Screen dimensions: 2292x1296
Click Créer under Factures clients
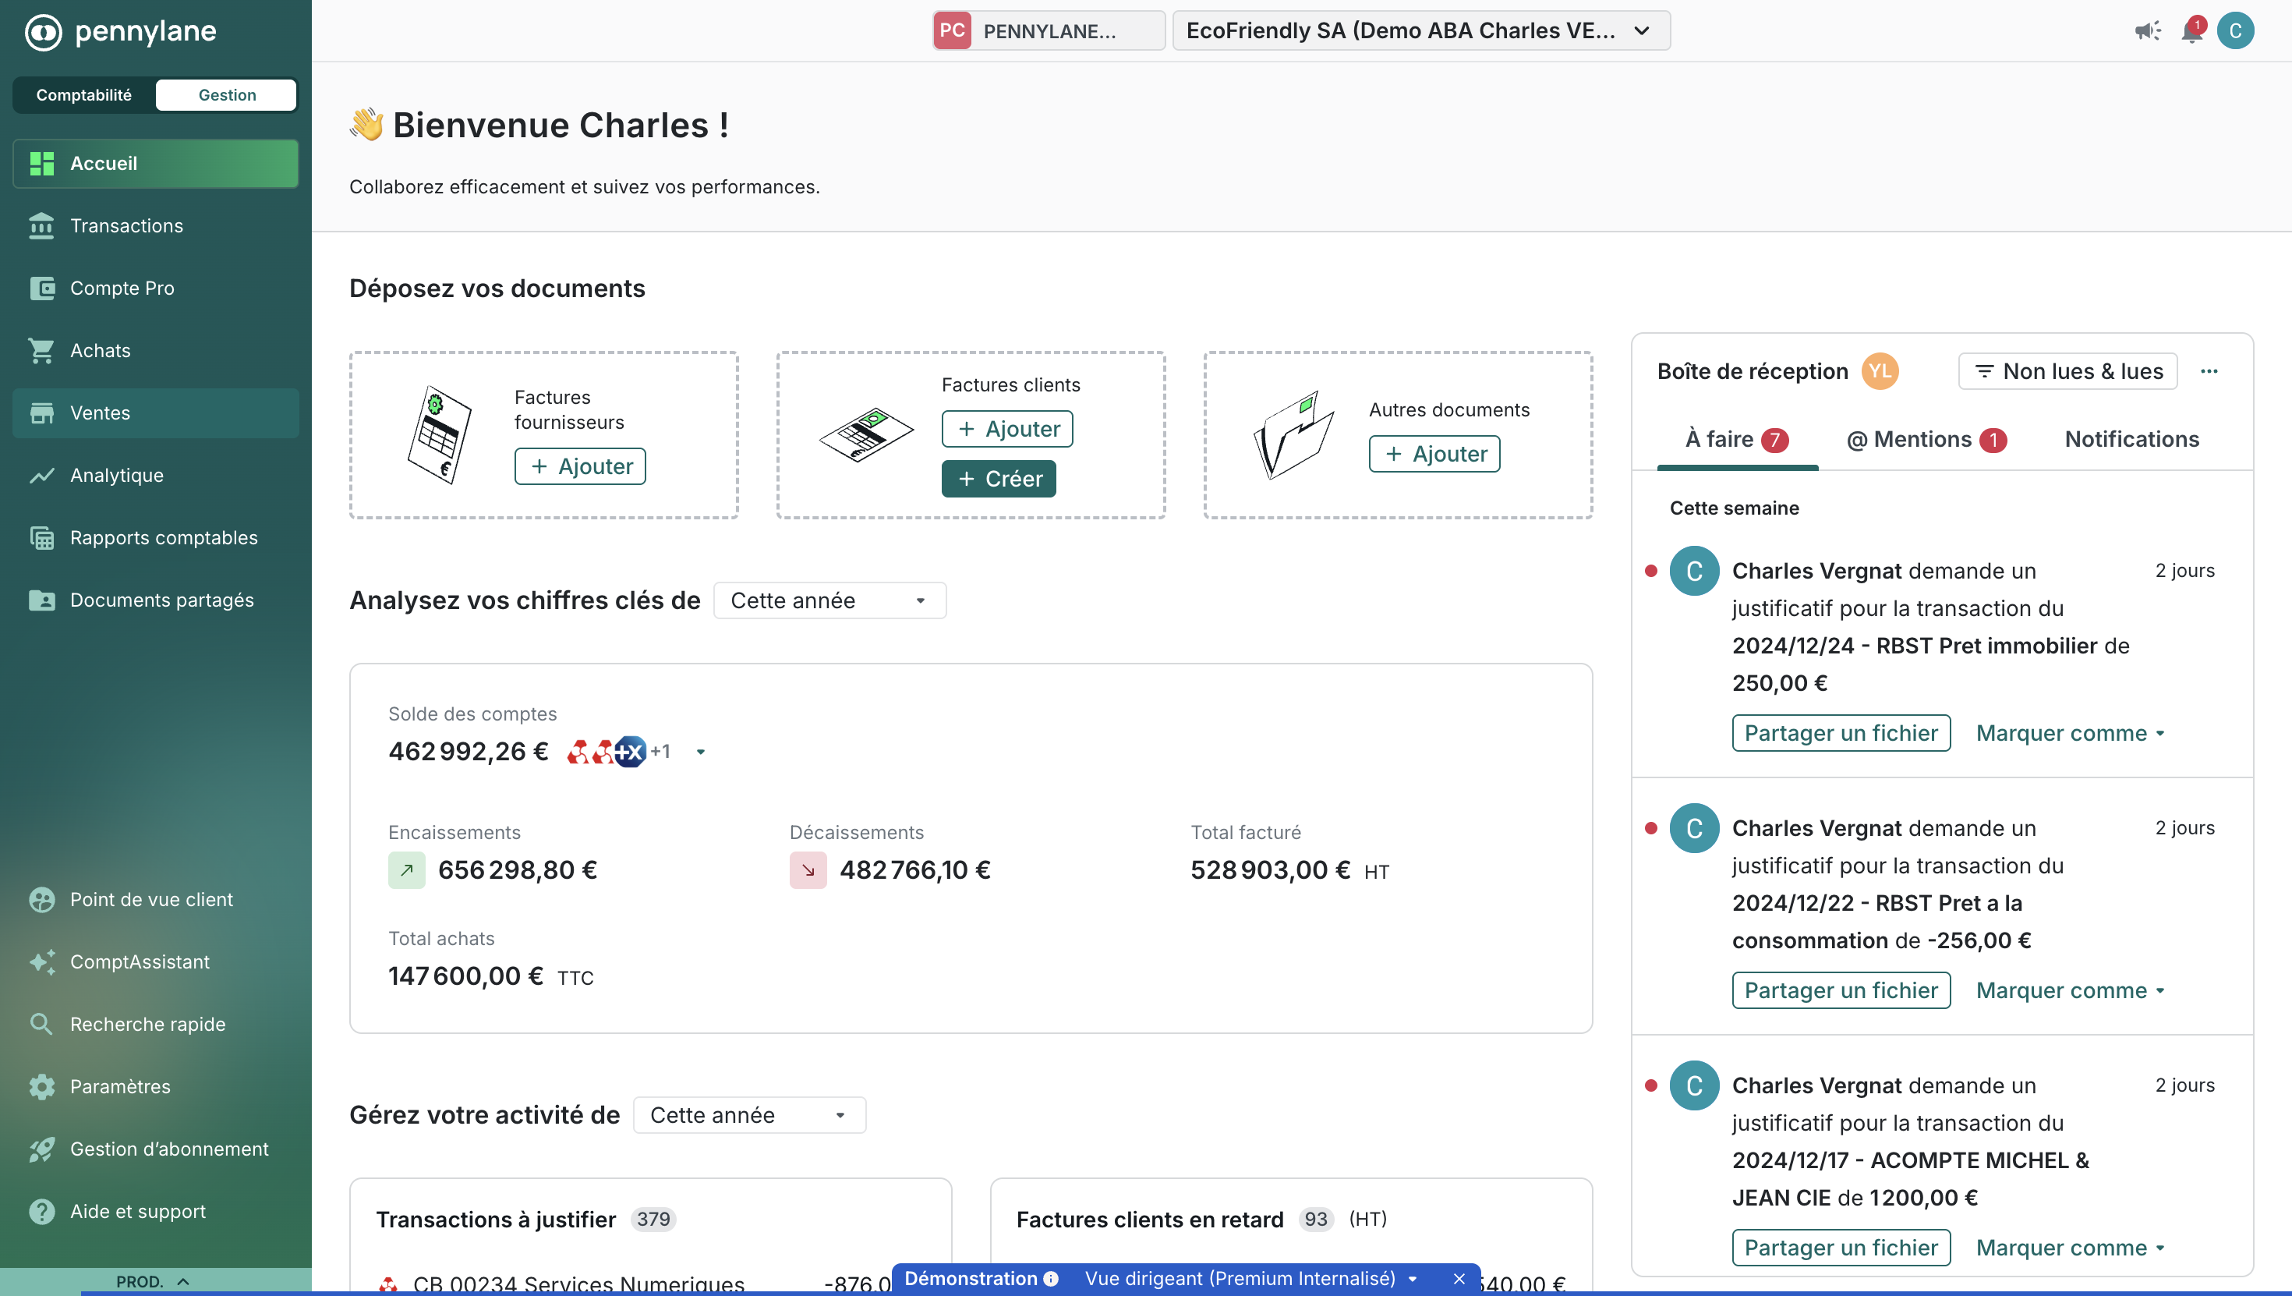click(999, 479)
